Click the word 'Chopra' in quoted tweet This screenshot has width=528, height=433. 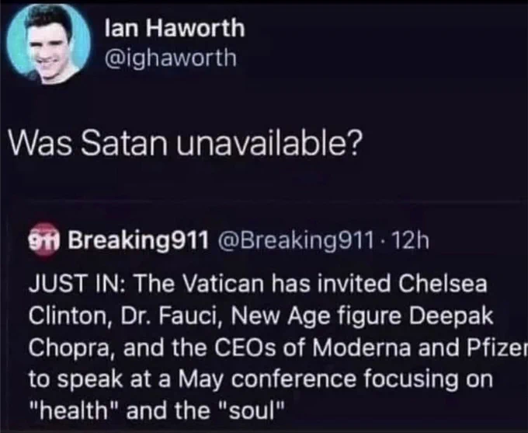[69, 347]
